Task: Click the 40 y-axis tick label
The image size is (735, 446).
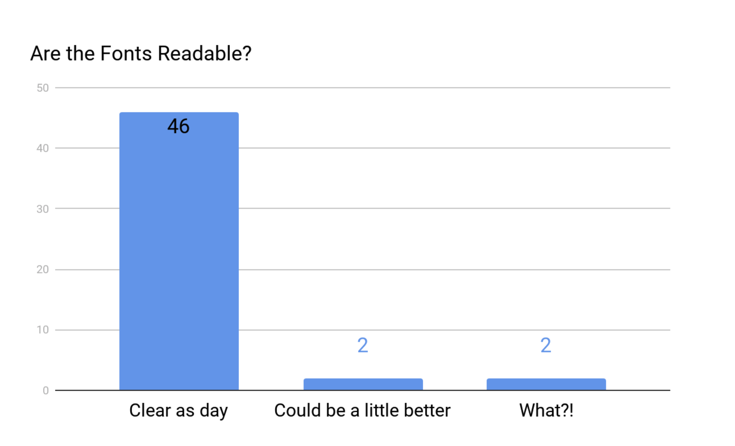Action: coord(43,148)
